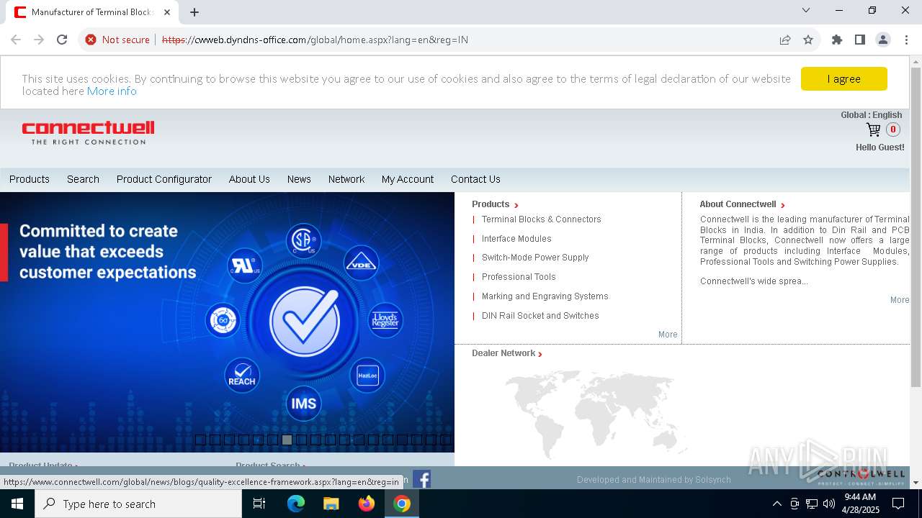
Task: Click the Not secure warning icon
Action: click(91, 40)
